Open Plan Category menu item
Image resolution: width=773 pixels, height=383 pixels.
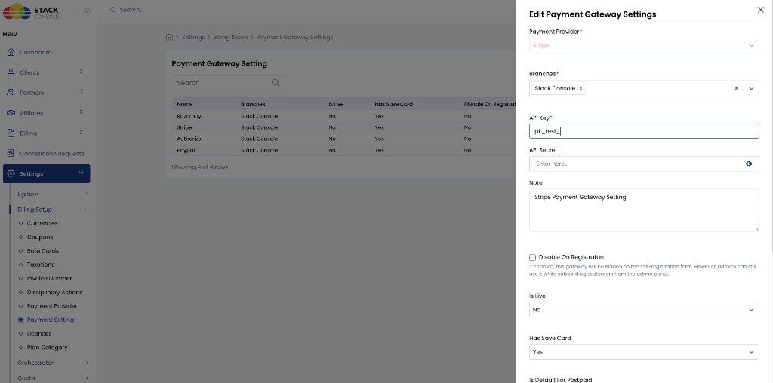[x=48, y=348]
